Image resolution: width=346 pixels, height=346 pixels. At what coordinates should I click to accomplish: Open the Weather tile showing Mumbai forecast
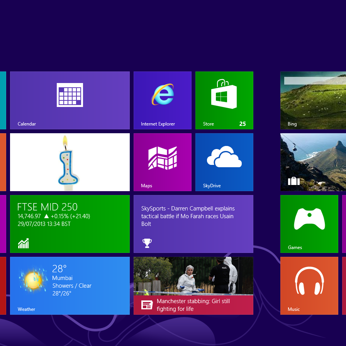tap(70, 286)
